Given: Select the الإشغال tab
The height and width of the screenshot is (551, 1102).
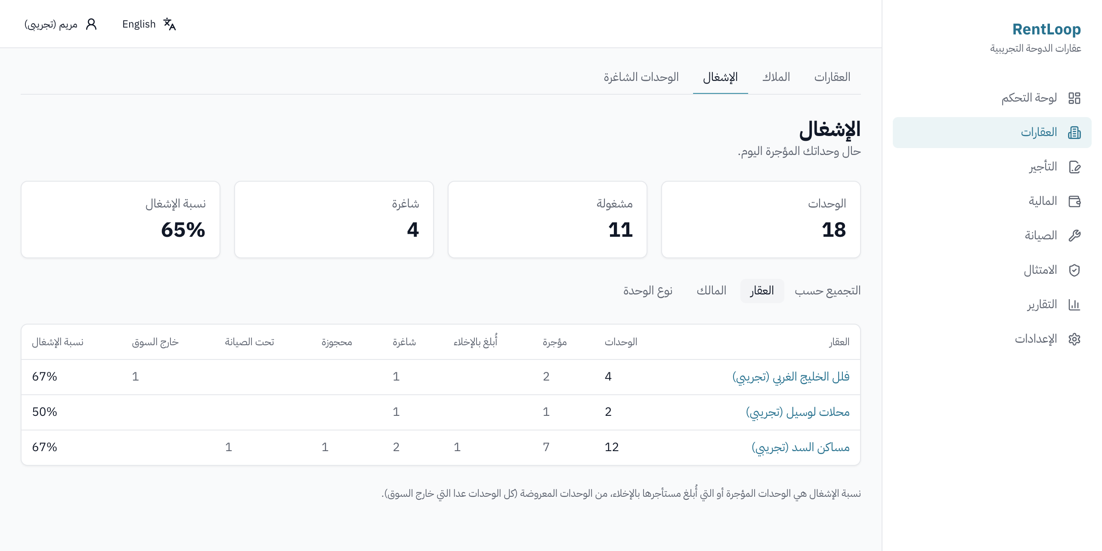Looking at the screenshot, I should (x=720, y=77).
